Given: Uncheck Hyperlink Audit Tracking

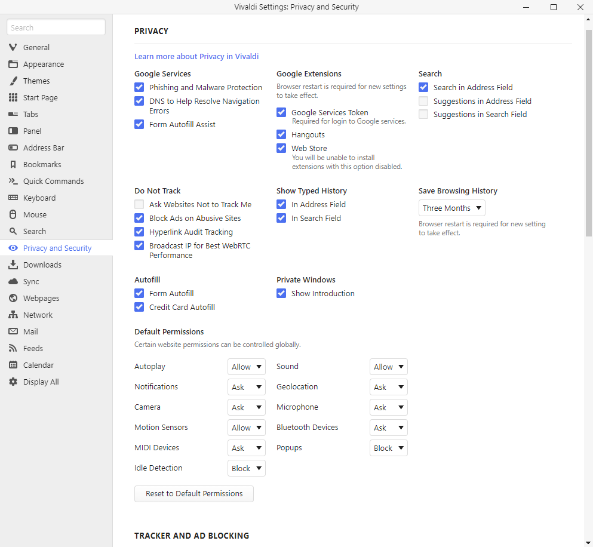Looking at the screenshot, I should coord(139,232).
